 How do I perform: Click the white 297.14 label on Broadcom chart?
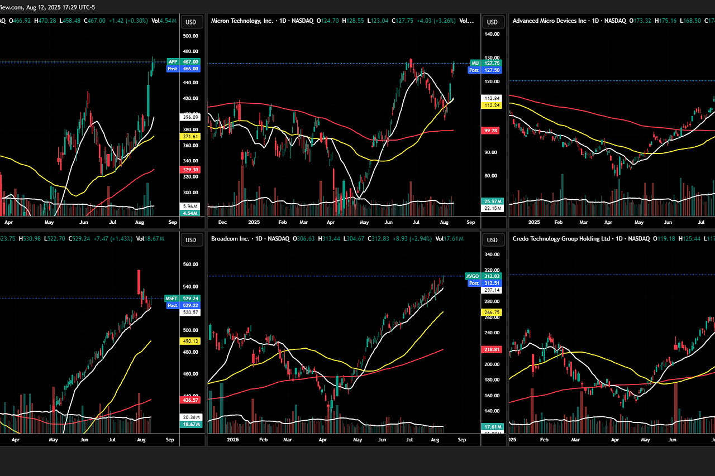[492, 290]
